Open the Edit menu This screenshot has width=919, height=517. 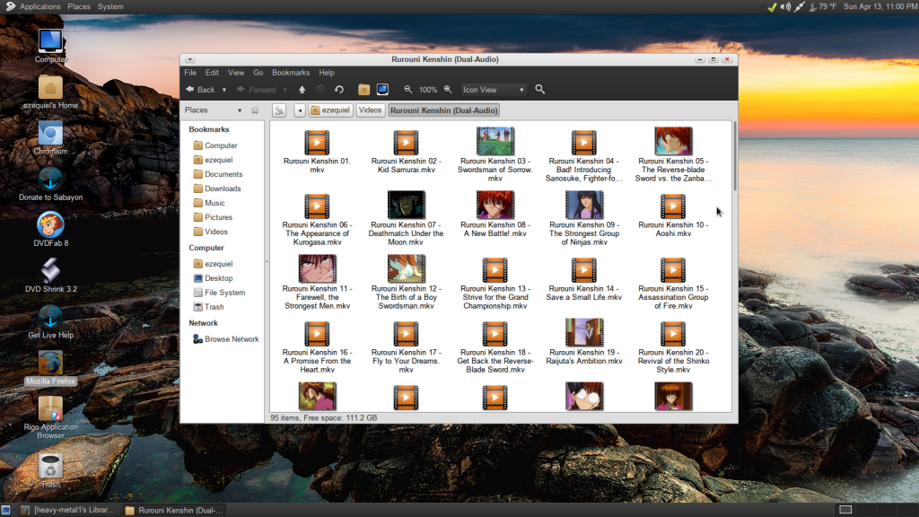[212, 73]
